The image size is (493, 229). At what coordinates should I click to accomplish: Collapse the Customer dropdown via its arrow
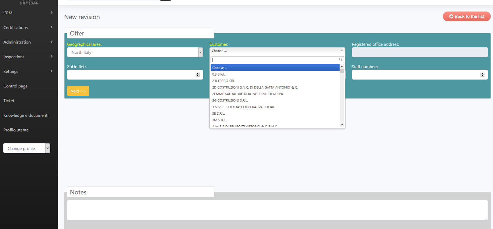[x=342, y=51]
